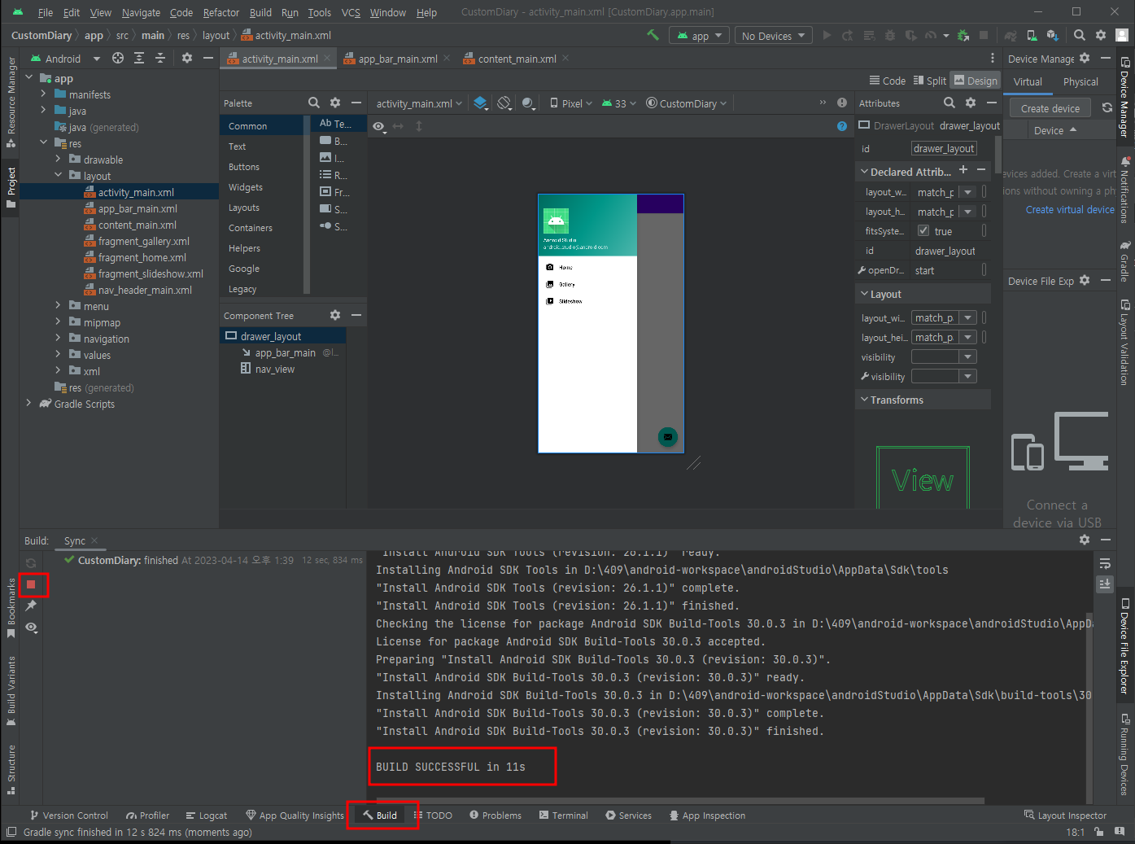This screenshot has height=844, width=1135.
Task: Toggle soft-wrap in build output
Action: (1105, 563)
